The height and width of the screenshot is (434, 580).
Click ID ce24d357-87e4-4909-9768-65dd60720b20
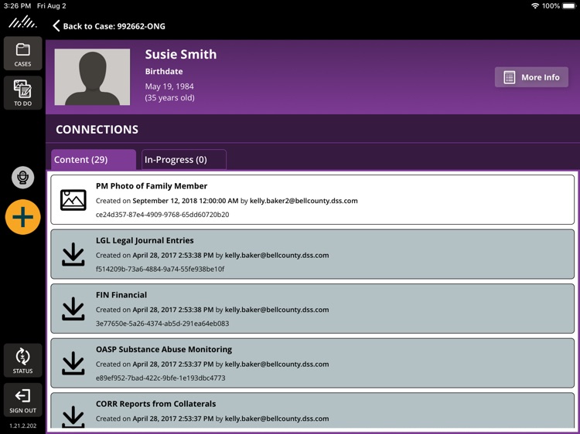point(162,215)
